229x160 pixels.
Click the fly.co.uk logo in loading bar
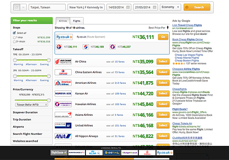165,152
